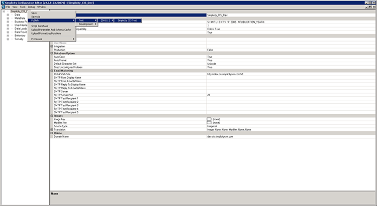The width and height of the screenshot is (377, 206).
Task: Select the Auto Format property row
Action: (213, 60)
